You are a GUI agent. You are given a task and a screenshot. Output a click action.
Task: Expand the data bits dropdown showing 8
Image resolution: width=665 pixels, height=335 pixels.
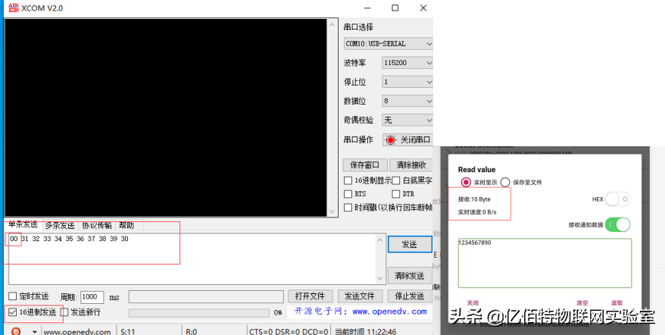tap(407, 101)
